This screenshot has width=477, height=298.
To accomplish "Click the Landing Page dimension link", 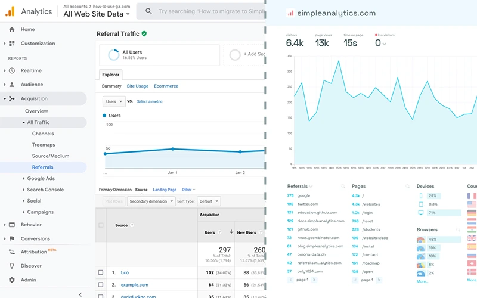I will pos(165,190).
